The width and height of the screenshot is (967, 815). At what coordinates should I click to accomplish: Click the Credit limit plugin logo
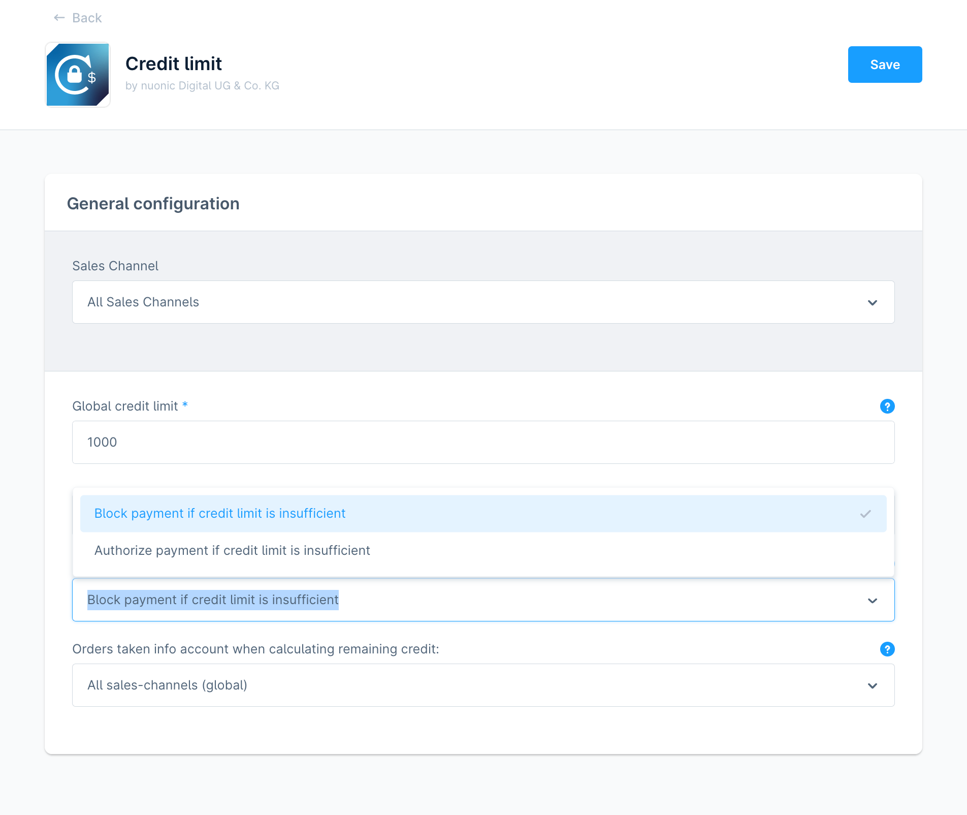[x=78, y=75]
